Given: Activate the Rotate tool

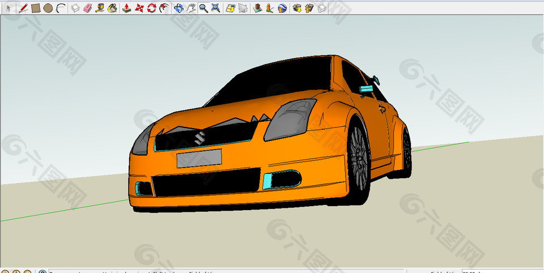Looking at the screenshot, I should point(151,8).
